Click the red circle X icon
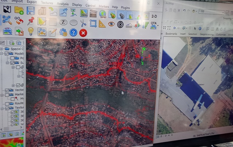 point(83,33)
